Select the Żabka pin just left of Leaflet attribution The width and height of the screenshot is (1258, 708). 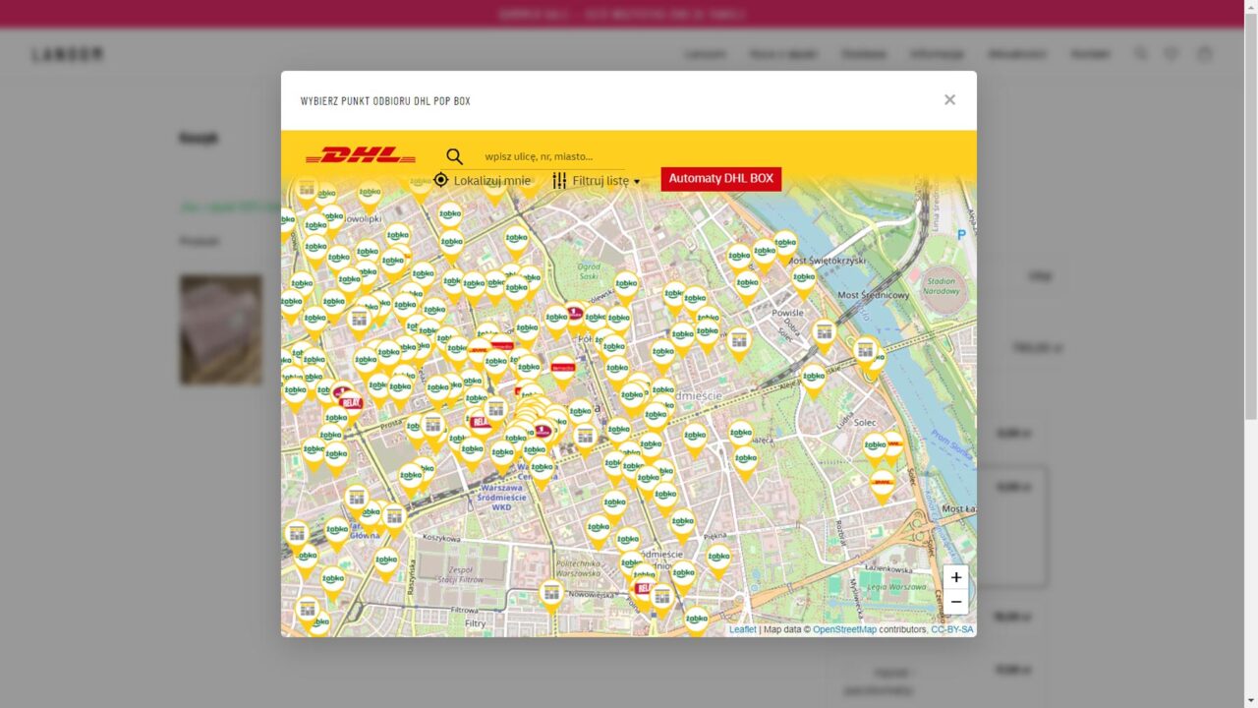coord(696,621)
